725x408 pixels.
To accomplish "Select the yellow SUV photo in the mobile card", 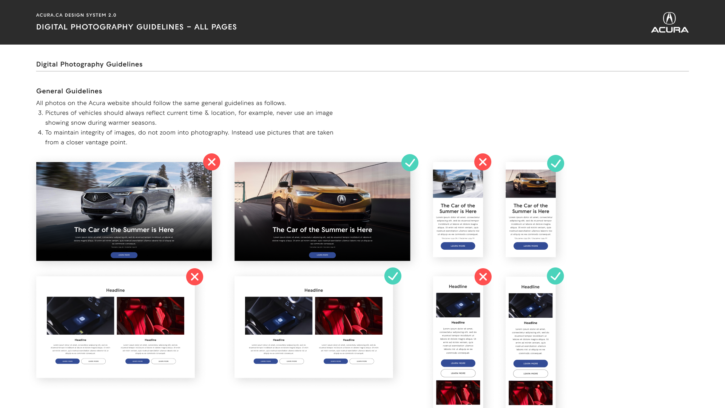I will (x=531, y=184).
